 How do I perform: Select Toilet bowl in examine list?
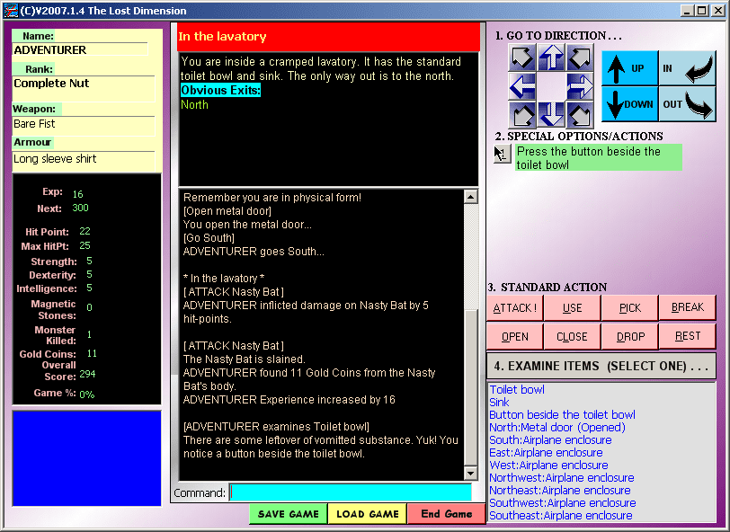517,390
